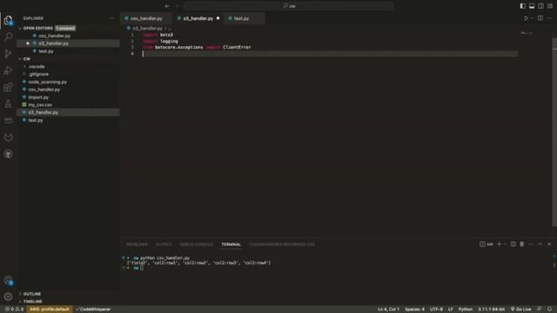Expand the .vscode folder
Viewport: 557px width, 313px height.
pos(37,66)
